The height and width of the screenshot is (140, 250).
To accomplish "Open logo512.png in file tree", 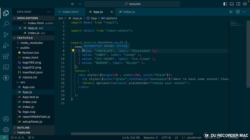I will point(33,67).
